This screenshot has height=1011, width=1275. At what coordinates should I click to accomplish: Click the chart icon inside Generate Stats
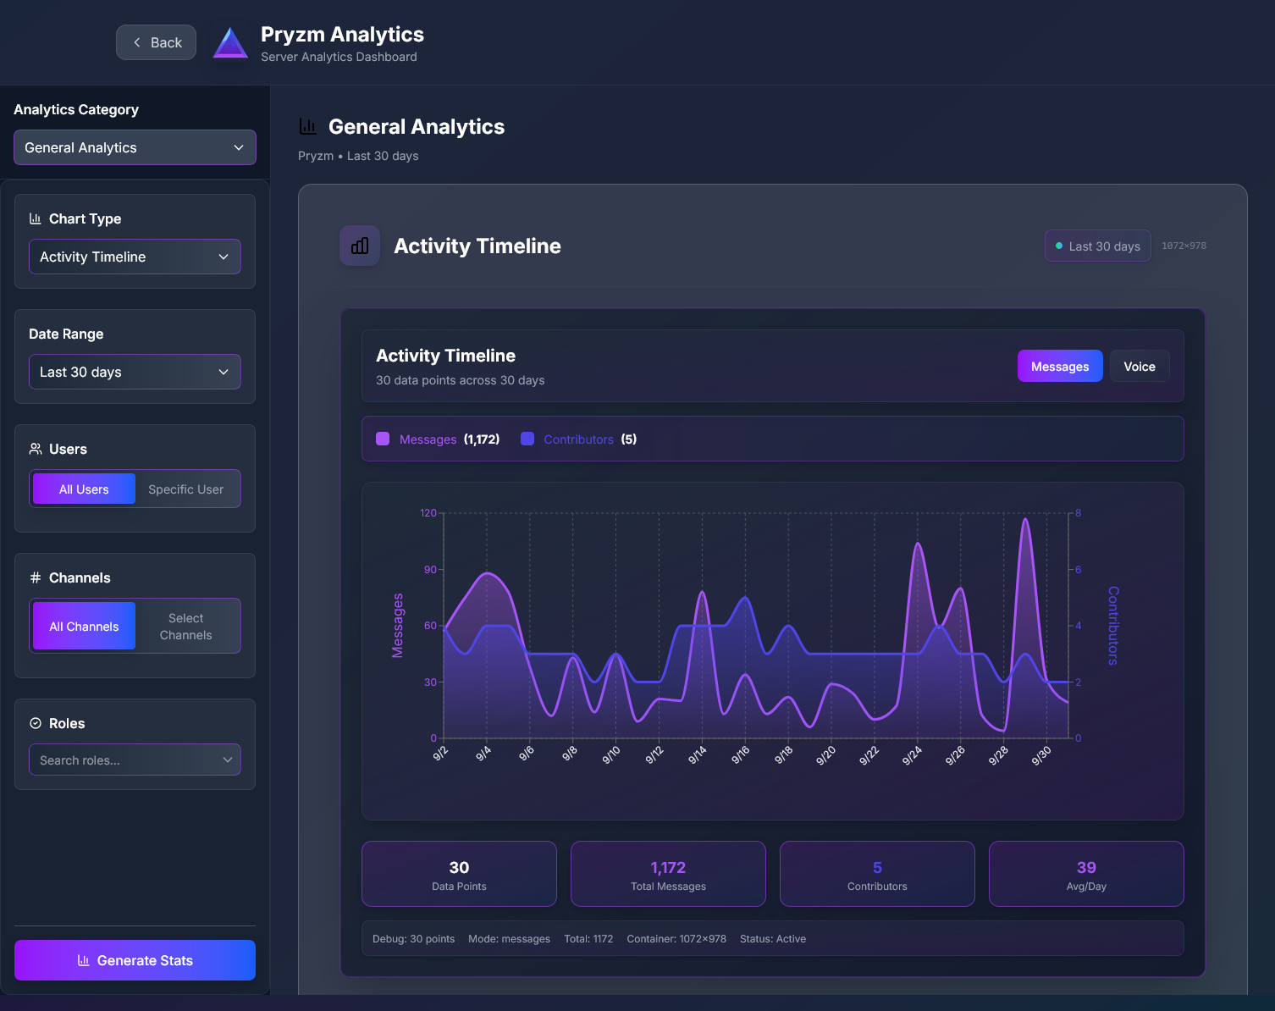83,959
